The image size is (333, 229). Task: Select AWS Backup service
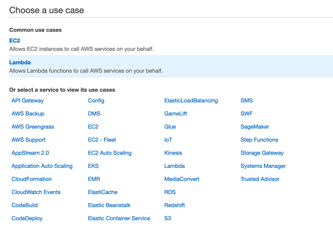click(28, 114)
